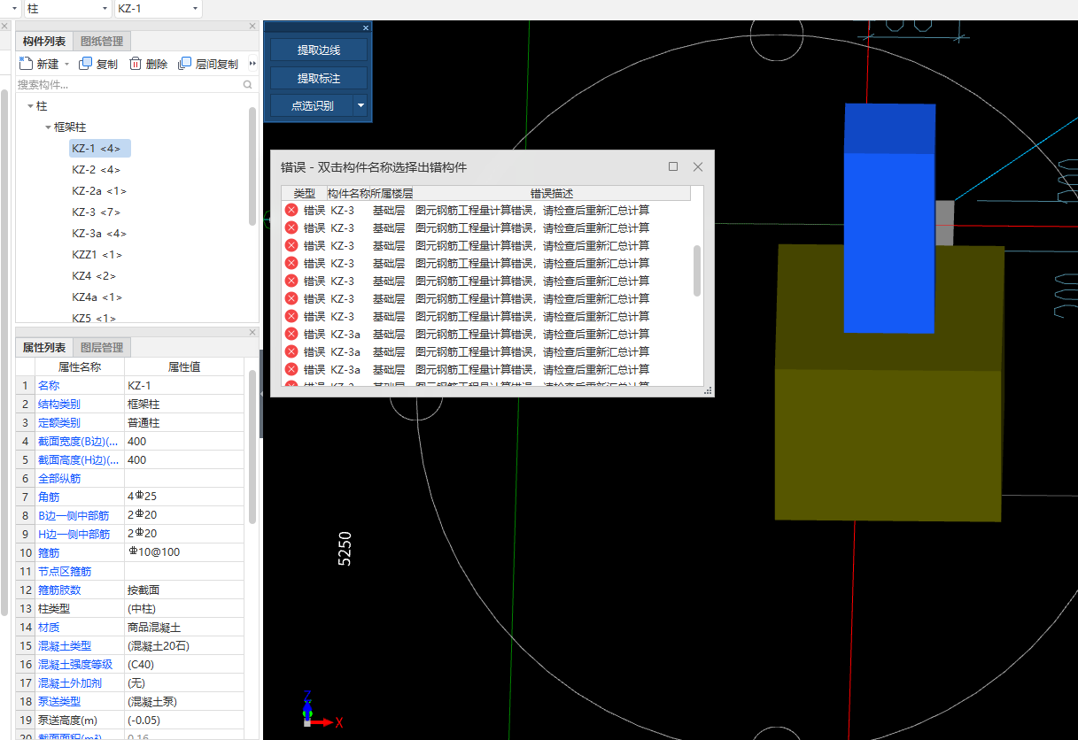
Task: Select KZ4a <1> in the component tree
Action: (x=97, y=297)
